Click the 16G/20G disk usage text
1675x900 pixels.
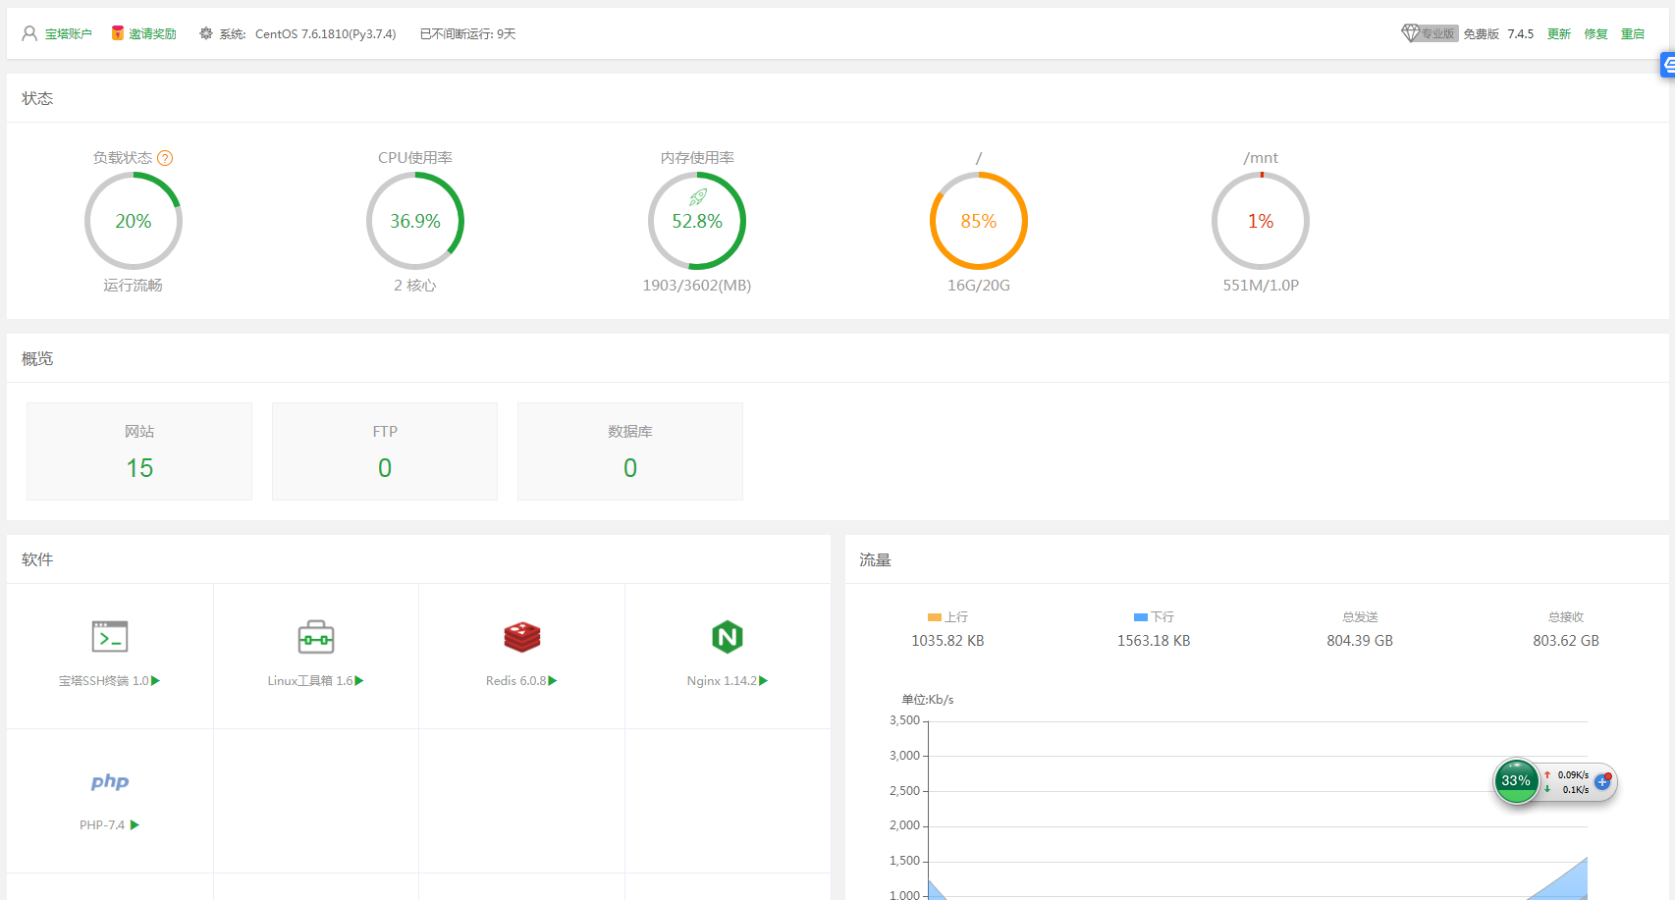pyautogui.click(x=979, y=286)
